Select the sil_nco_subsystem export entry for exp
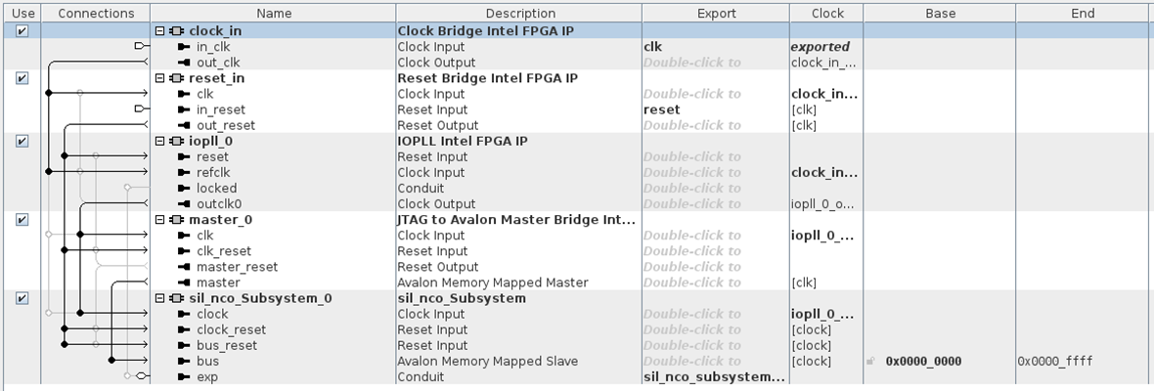Screen dimensions: 1154x391 pyautogui.click(x=714, y=377)
